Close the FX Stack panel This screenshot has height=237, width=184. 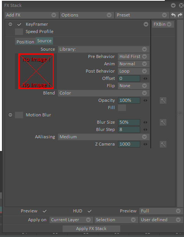click(181, 5)
